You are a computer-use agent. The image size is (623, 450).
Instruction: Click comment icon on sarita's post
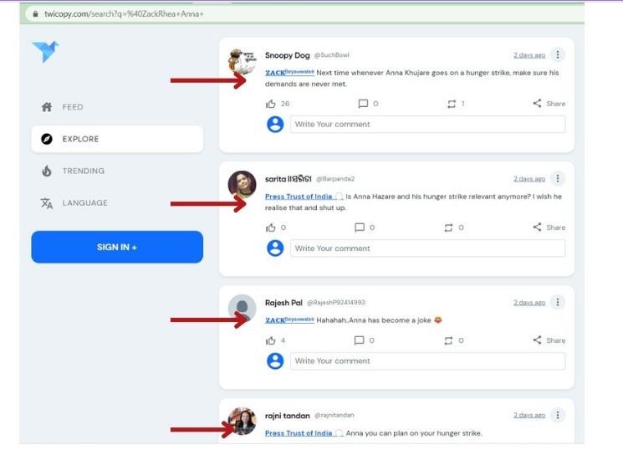click(360, 228)
